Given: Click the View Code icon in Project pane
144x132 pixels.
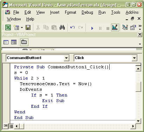Looking at the screenshot, I should (6, 42).
